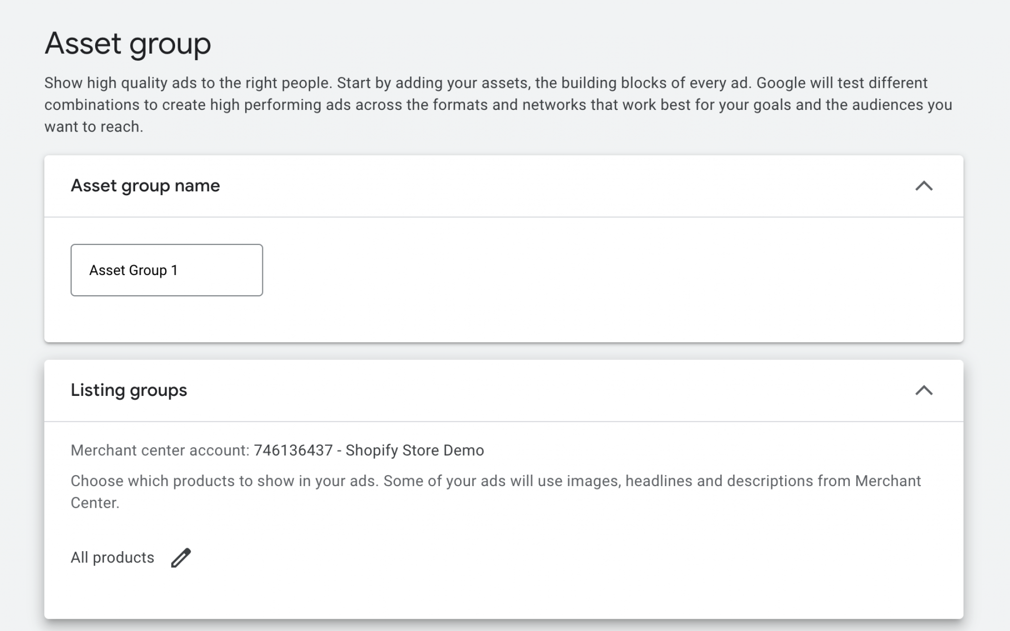Collapse the Listing groups section
The height and width of the screenshot is (631, 1010).
click(x=924, y=390)
